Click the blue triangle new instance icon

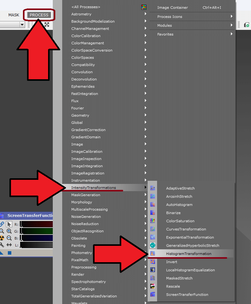2,253
